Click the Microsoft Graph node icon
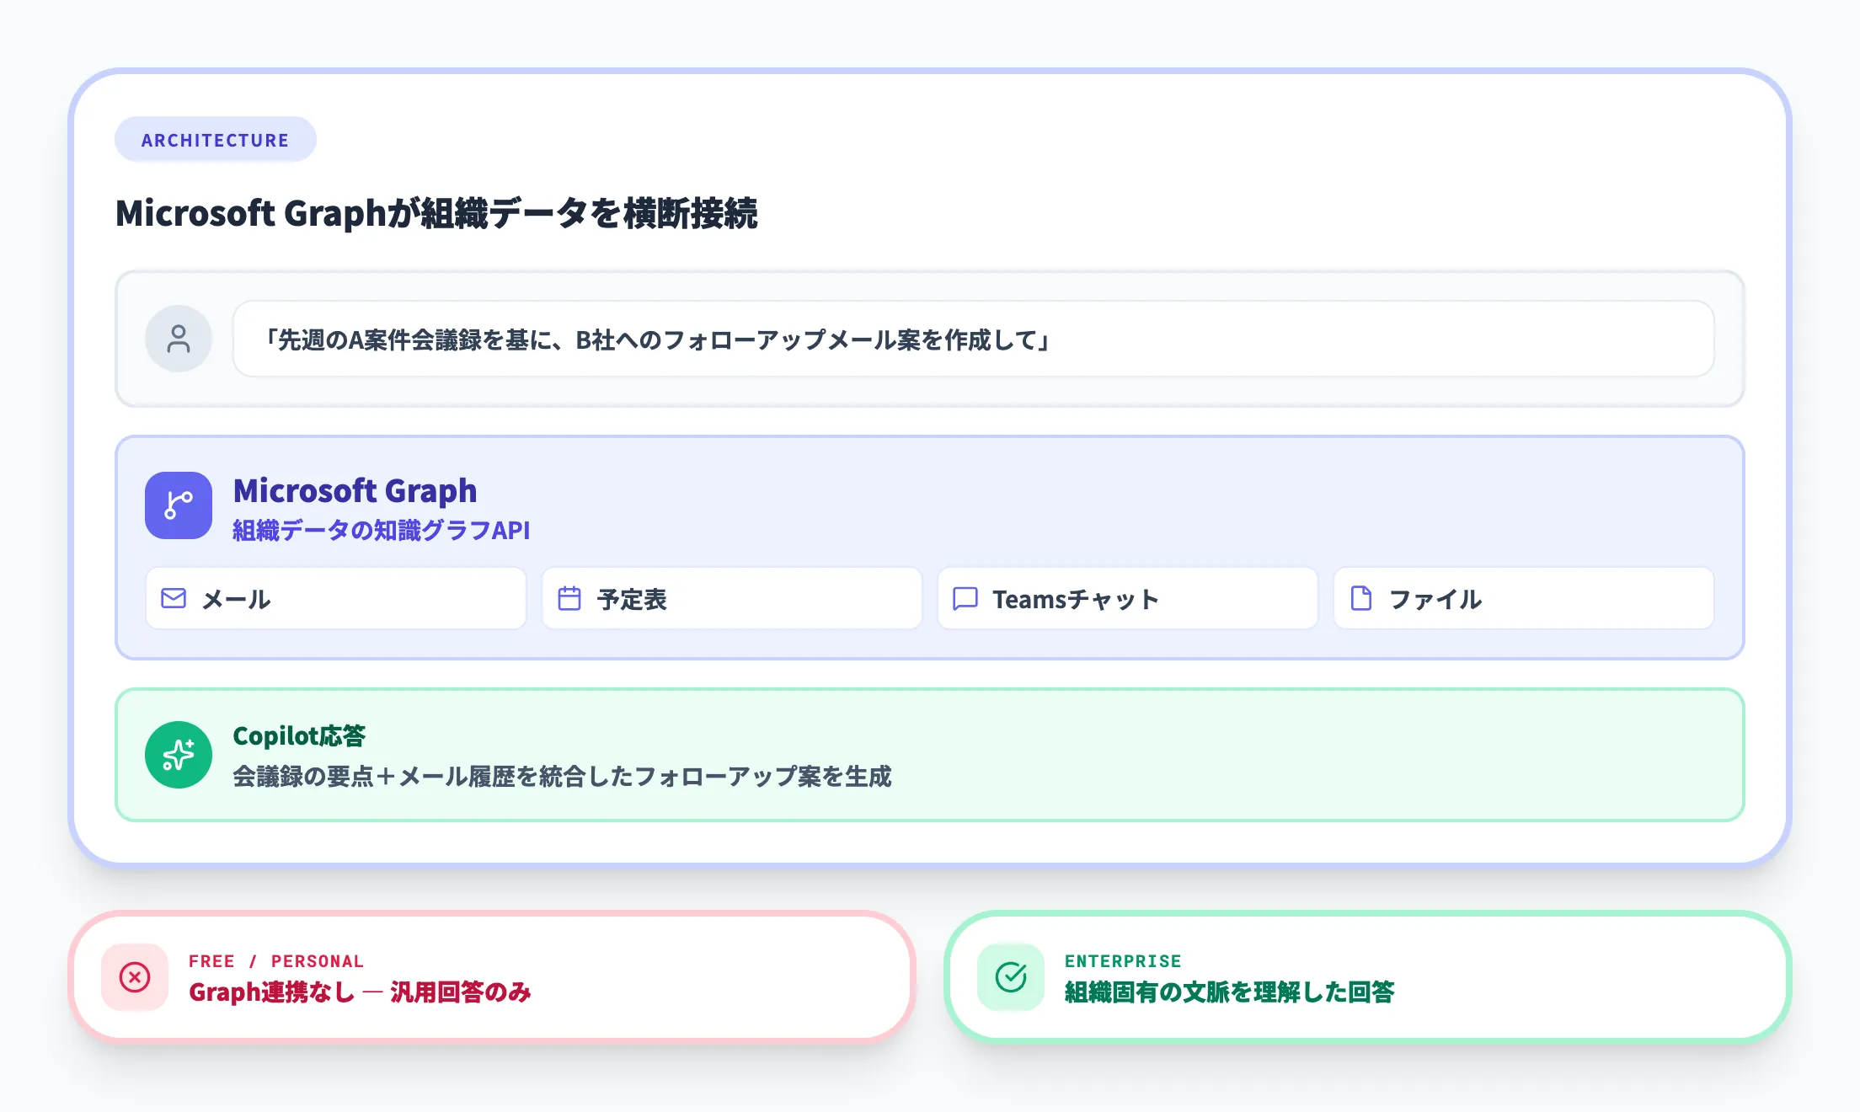The height and width of the screenshot is (1112, 1860). (178, 505)
